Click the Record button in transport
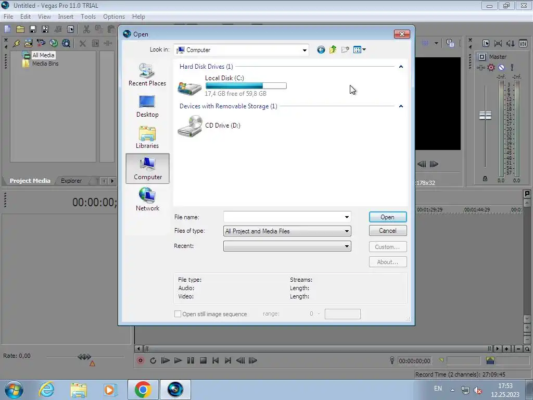The height and width of the screenshot is (400, 533). point(140,360)
